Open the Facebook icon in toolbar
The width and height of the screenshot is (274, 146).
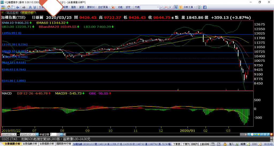click(x=204, y=7)
